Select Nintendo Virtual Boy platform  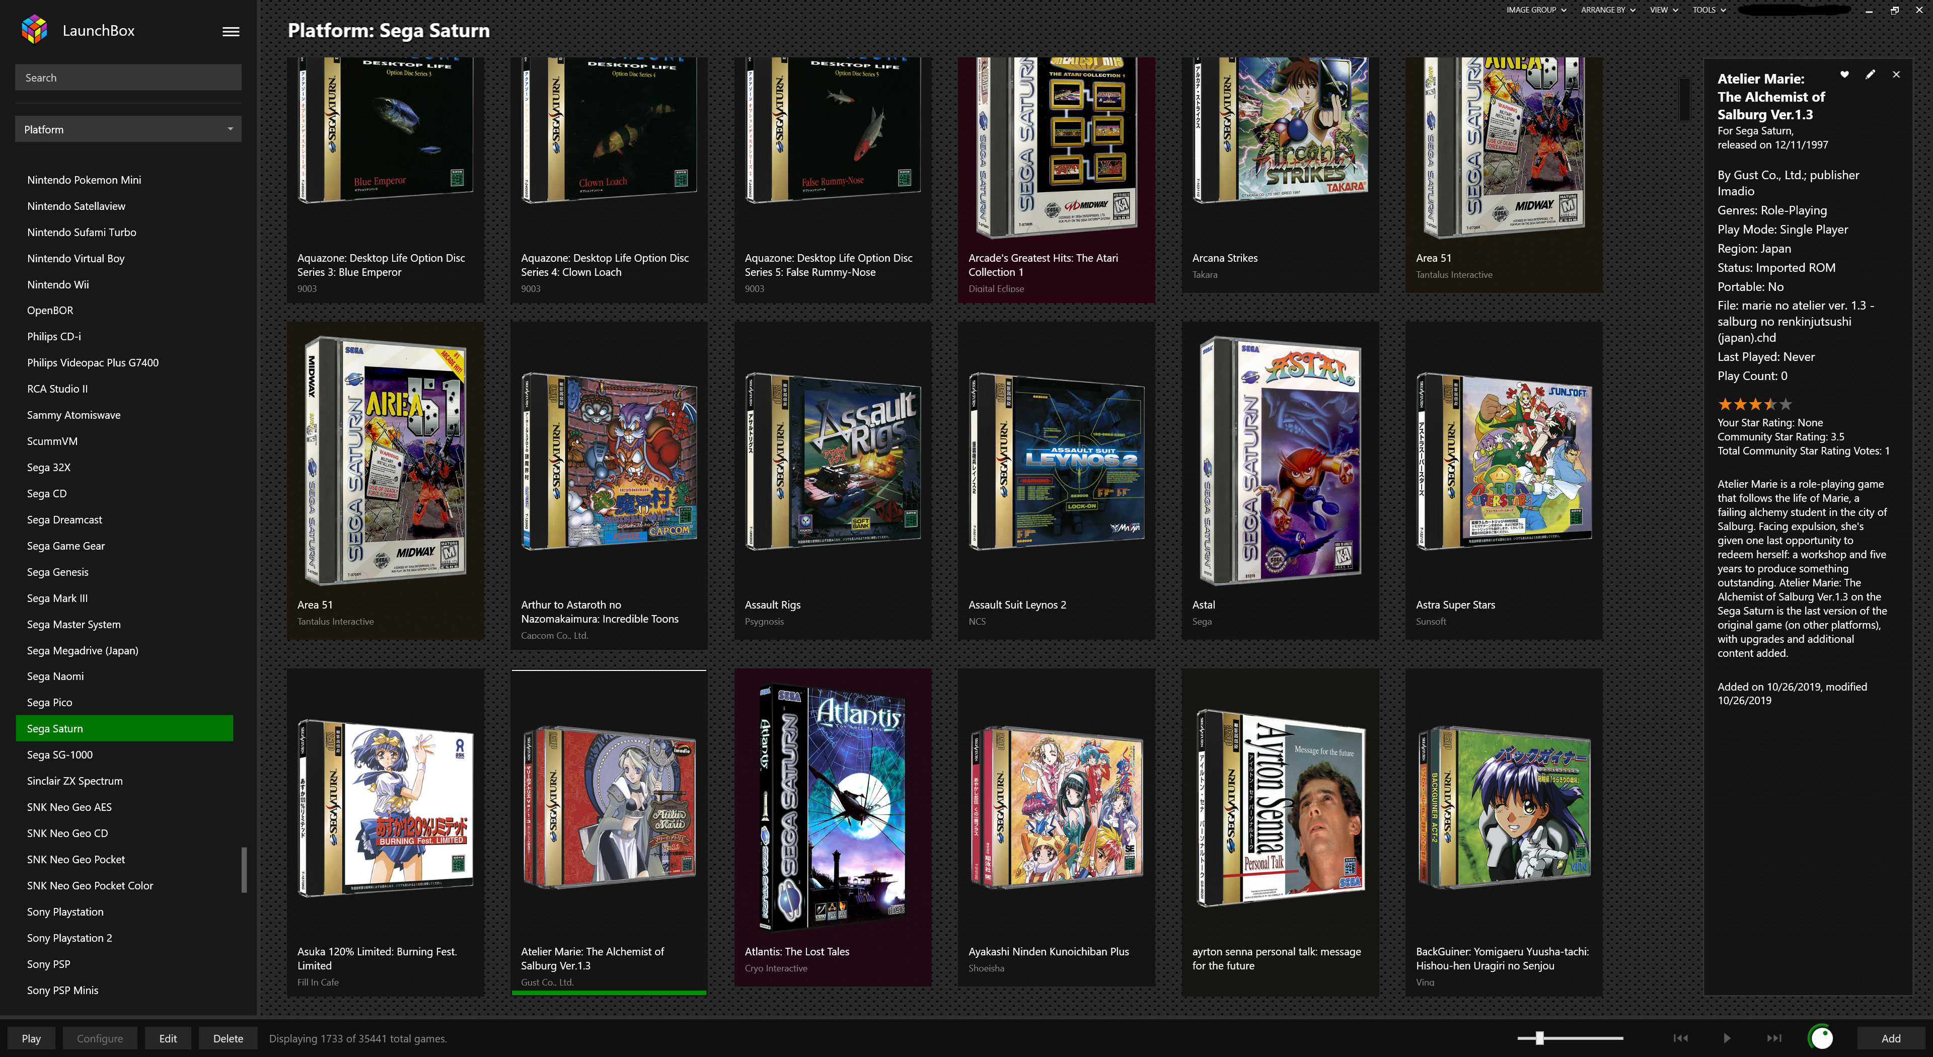(76, 258)
